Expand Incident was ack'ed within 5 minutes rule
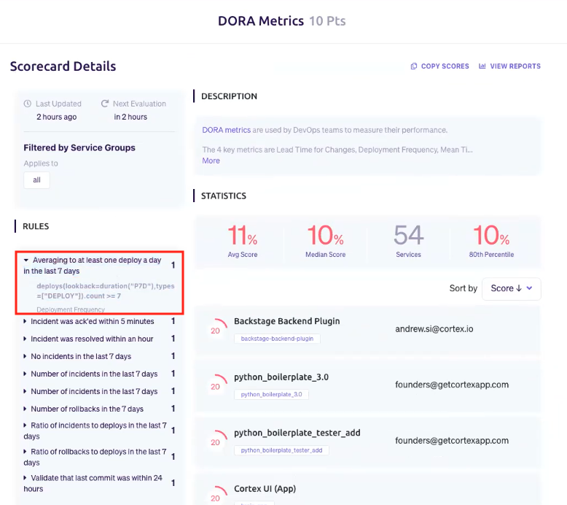The width and height of the screenshot is (567, 505). coord(25,321)
